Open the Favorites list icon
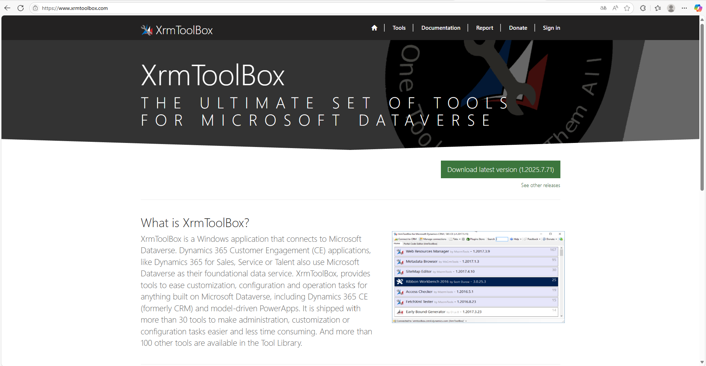Screen dimensions: 706x366 (658, 8)
